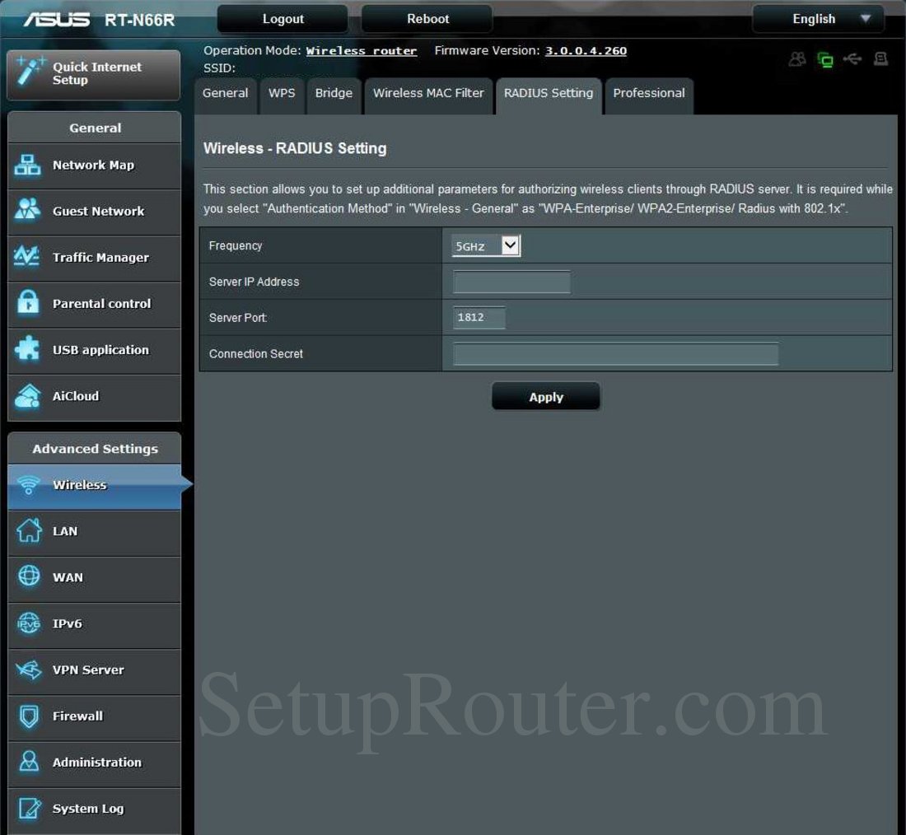This screenshot has height=835, width=906.
Task: Open the Wireless router operation mode link
Action: point(361,51)
